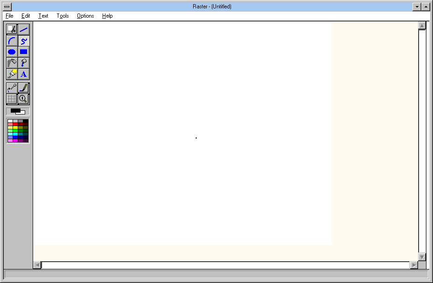Pick the bright blue color swatch
This screenshot has width=433, height=283.
(x=15, y=137)
